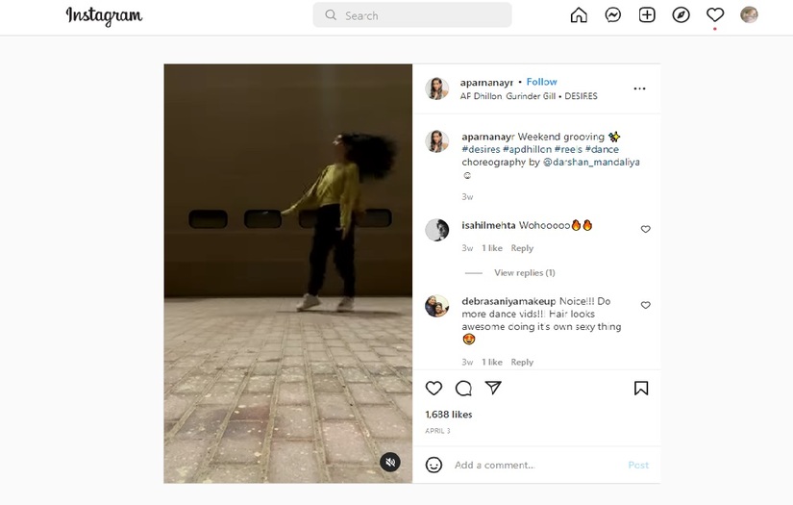
Task: Open the Instagram home feed icon
Action: [x=579, y=15]
